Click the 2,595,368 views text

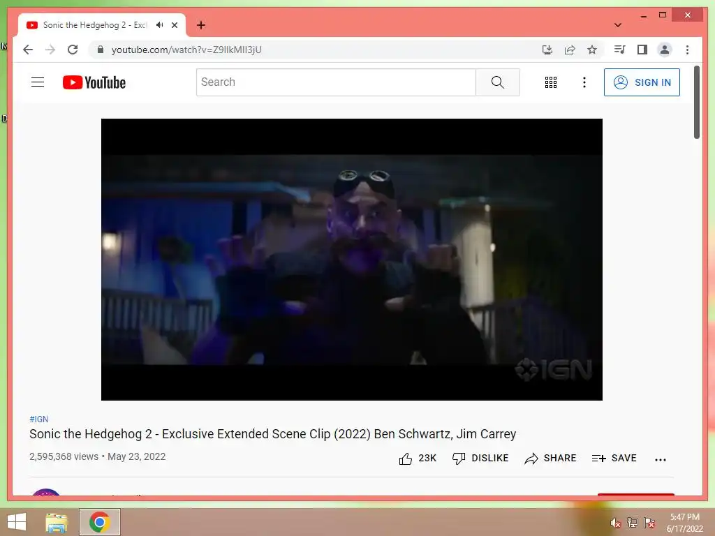[x=64, y=456]
